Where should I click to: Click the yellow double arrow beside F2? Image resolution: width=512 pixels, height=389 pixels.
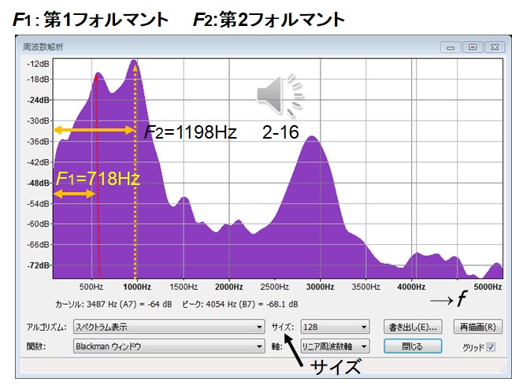pos(94,130)
